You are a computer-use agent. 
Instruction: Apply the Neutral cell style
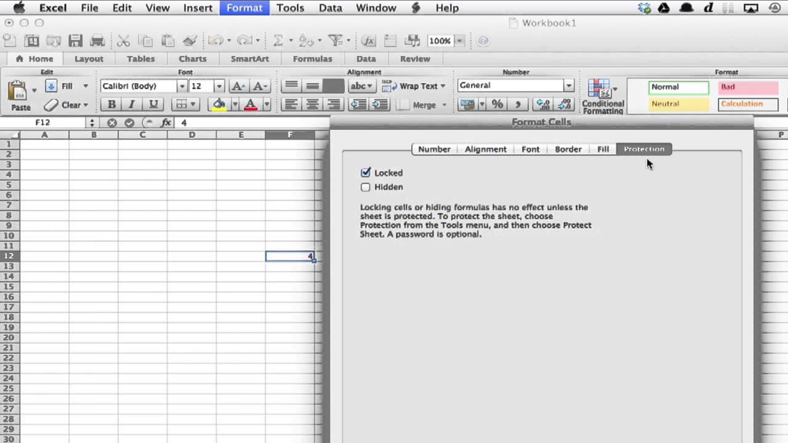pos(678,104)
